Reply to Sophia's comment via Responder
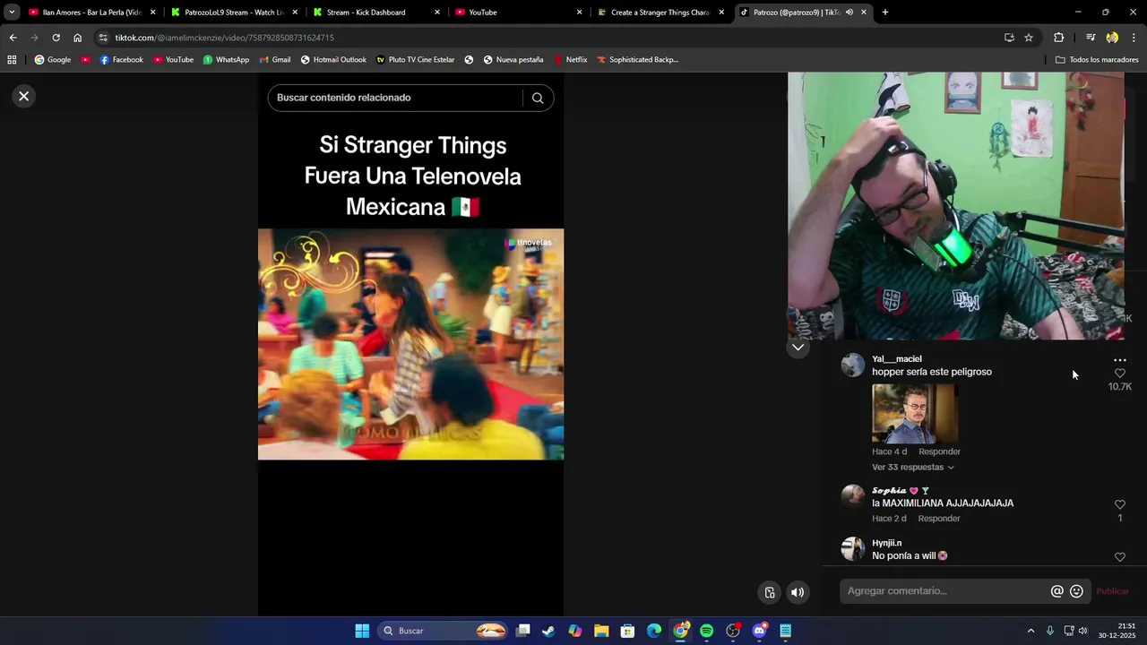Image resolution: width=1147 pixels, height=645 pixels. tap(939, 519)
